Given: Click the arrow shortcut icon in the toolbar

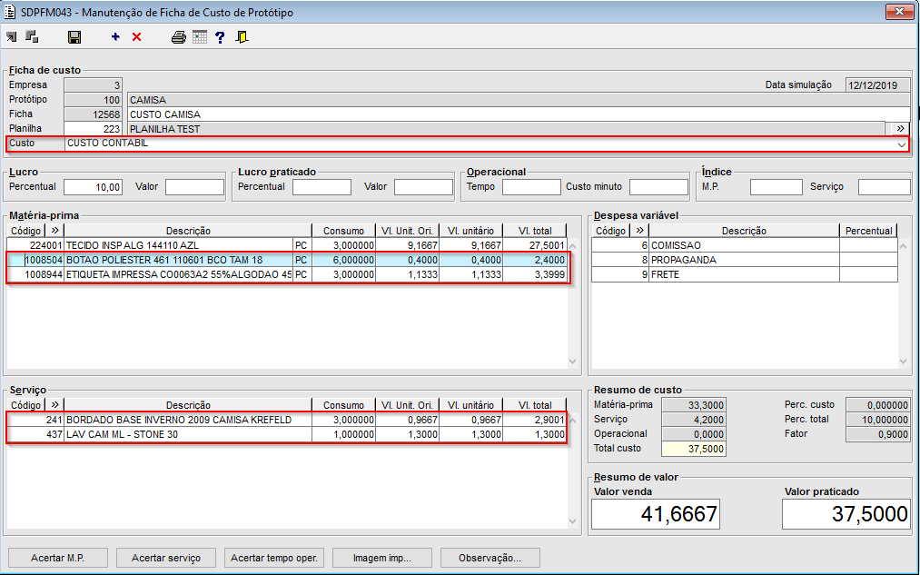Looking at the screenshot, I should pos(11,37).
